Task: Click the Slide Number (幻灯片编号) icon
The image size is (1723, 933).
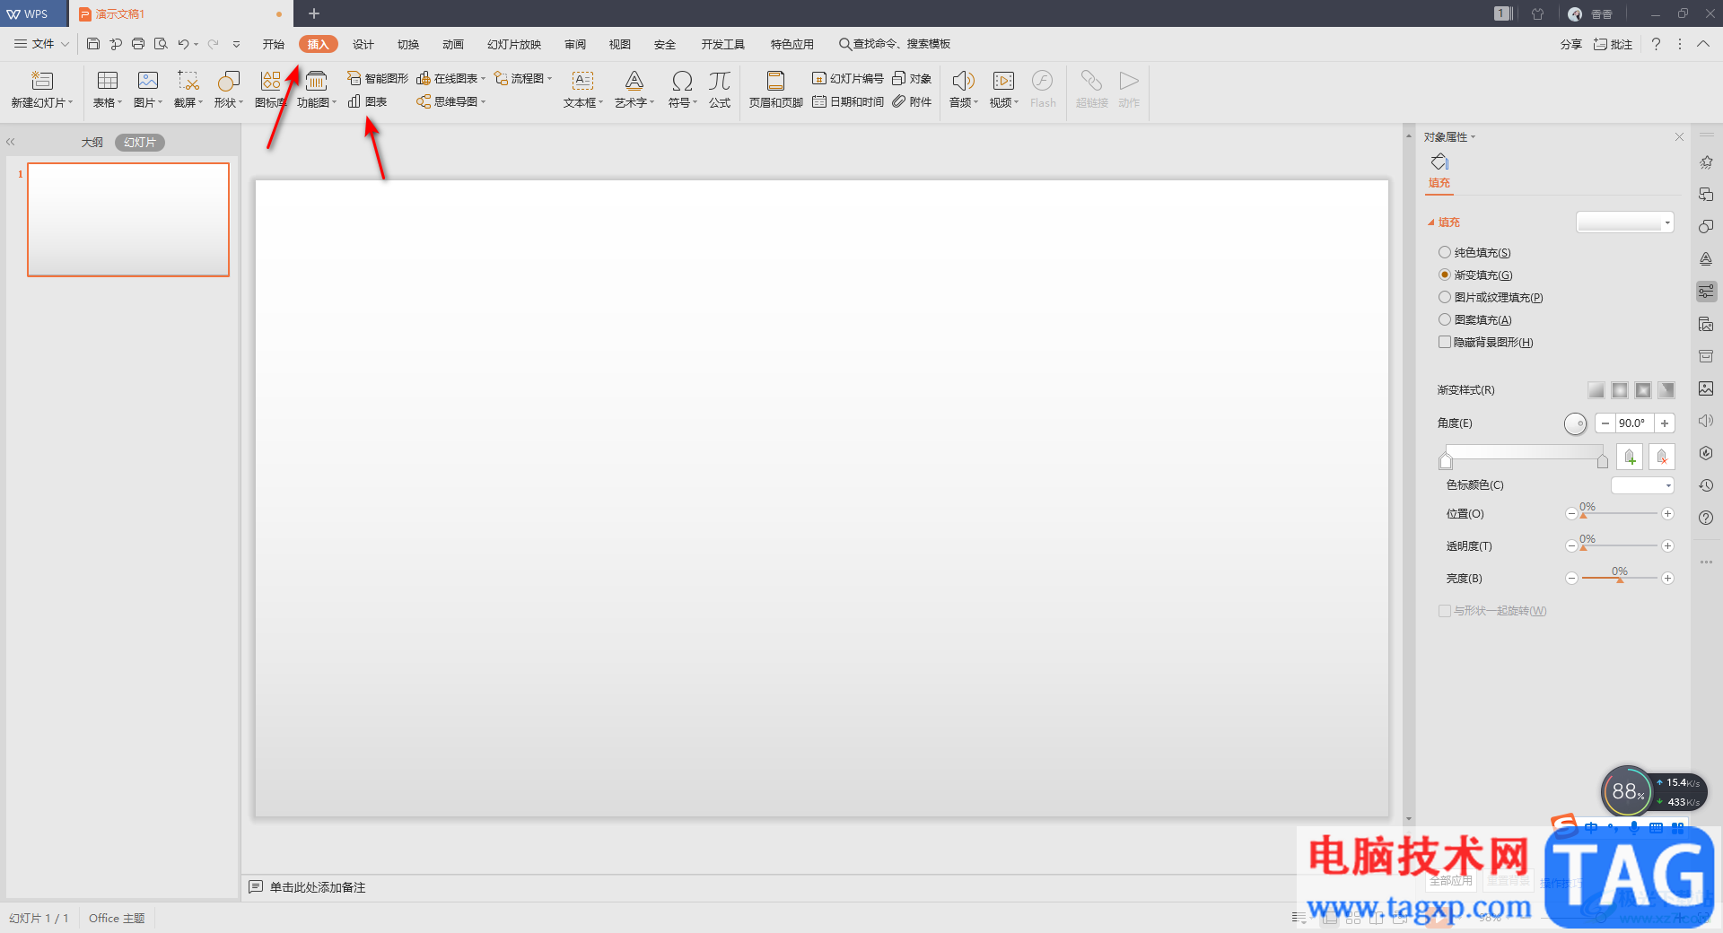Action: coord(818,79)
